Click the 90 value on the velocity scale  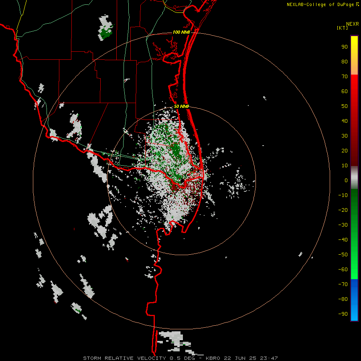(x=345, y=47)
